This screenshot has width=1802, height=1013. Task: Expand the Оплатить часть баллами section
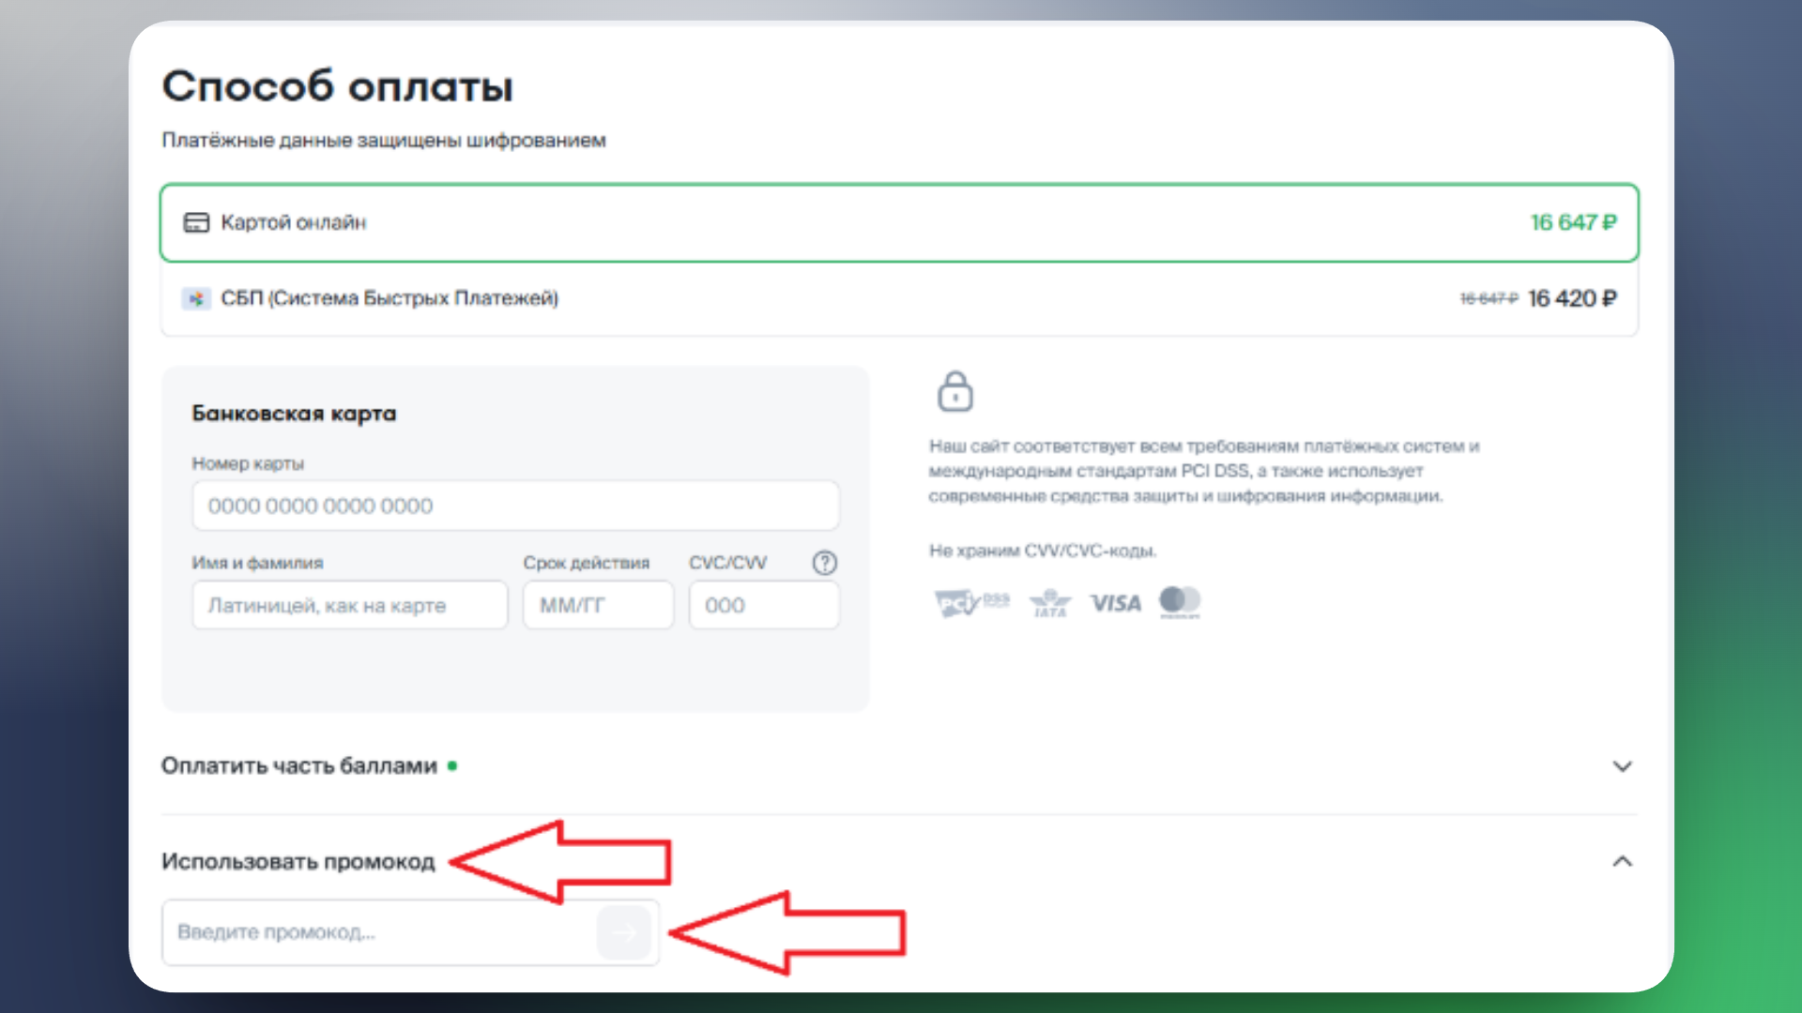tap(1621, 765)
